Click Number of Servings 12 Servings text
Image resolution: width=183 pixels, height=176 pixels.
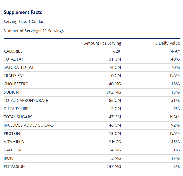click(33, 31)
